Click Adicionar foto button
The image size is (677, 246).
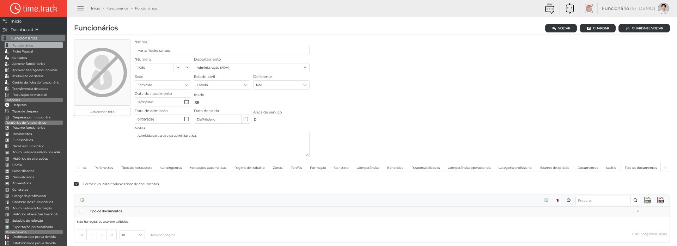[x=102, y=112]
